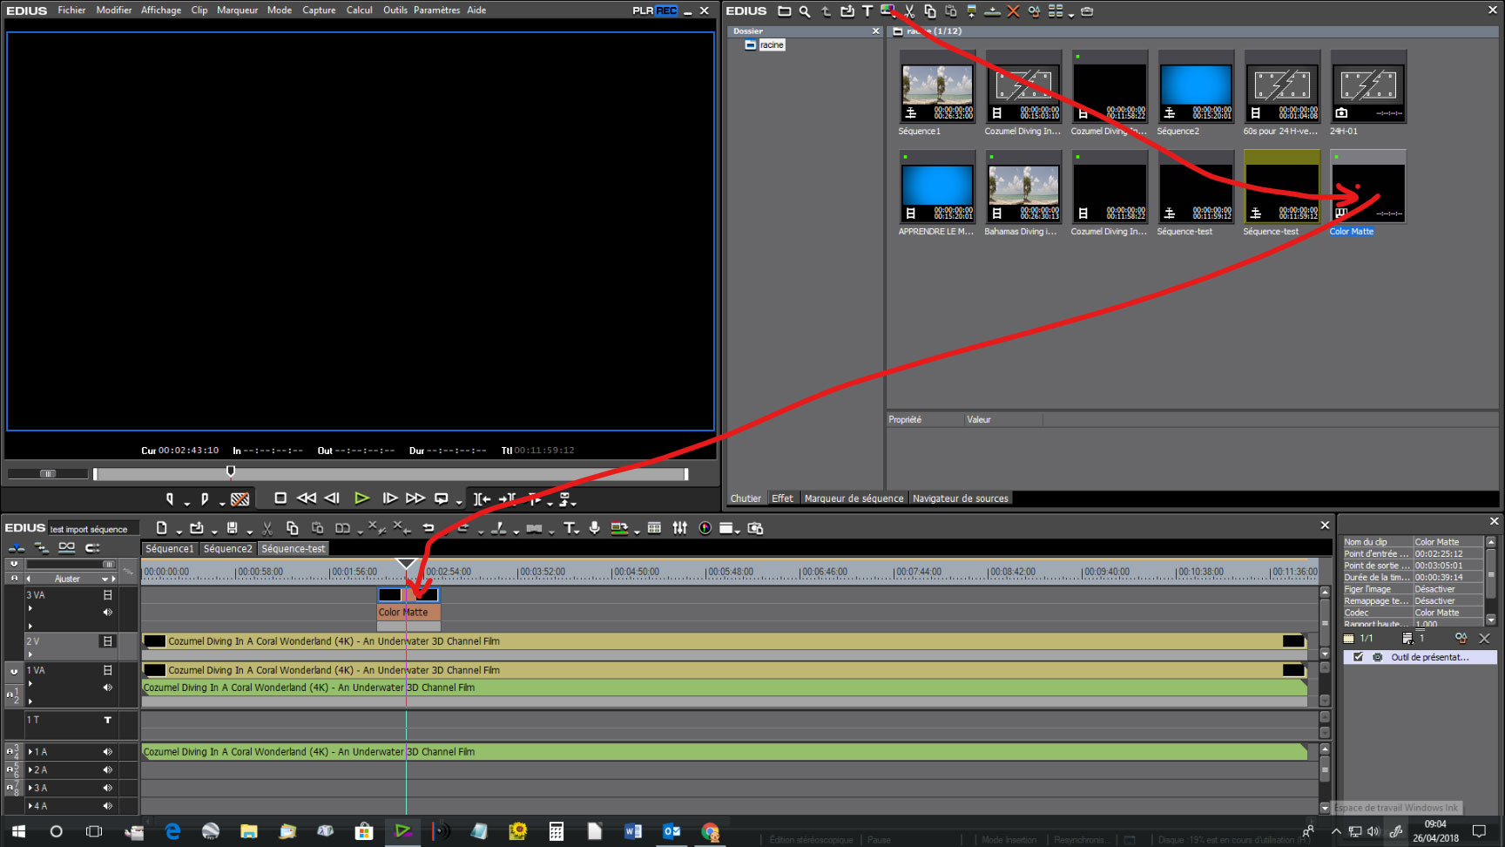The width and height of the screenshot is (1505, 847).
Task: Click the search icon in bin toolbar
Action: tap(805, 11)
